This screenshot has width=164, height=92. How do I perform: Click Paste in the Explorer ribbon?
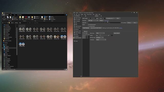click(x=10, y=18)
